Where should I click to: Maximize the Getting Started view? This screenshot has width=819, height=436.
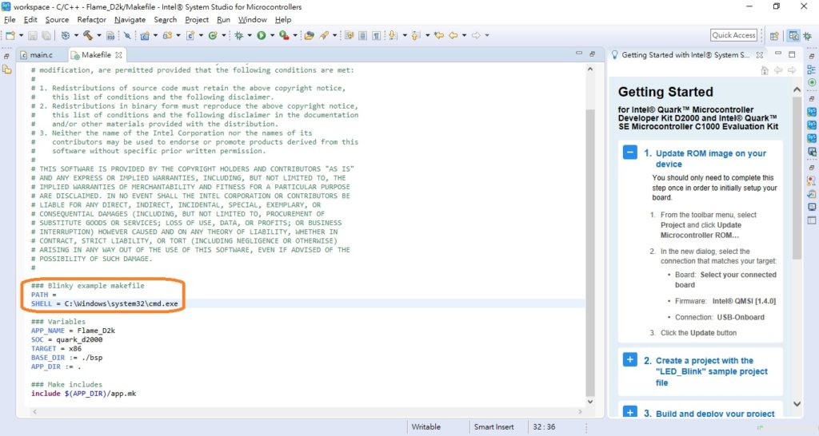792,54
